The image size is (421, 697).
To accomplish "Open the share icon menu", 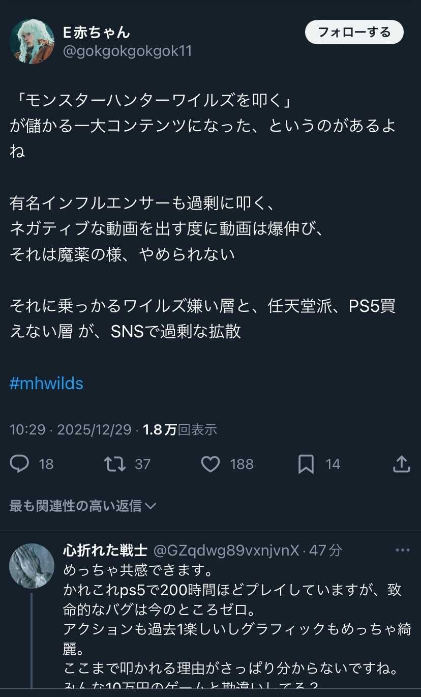I will (402, 464).
